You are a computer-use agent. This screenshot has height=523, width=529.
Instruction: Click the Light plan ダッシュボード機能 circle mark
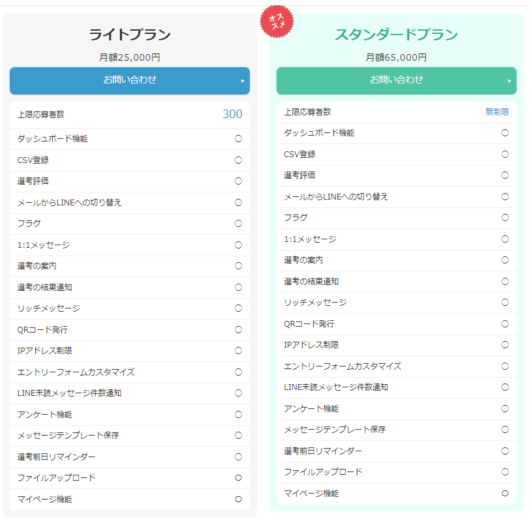(238, 139)
